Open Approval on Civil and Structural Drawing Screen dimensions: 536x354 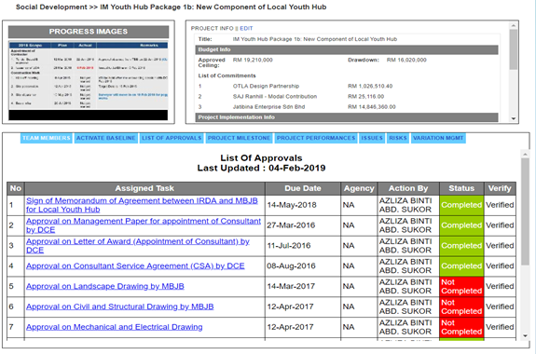[120, 306]
